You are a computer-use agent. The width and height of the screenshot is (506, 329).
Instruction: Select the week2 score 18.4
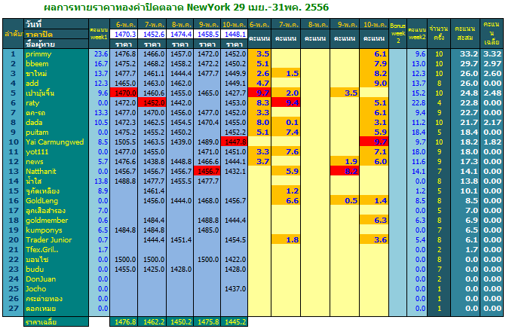(x=417, y=133)
